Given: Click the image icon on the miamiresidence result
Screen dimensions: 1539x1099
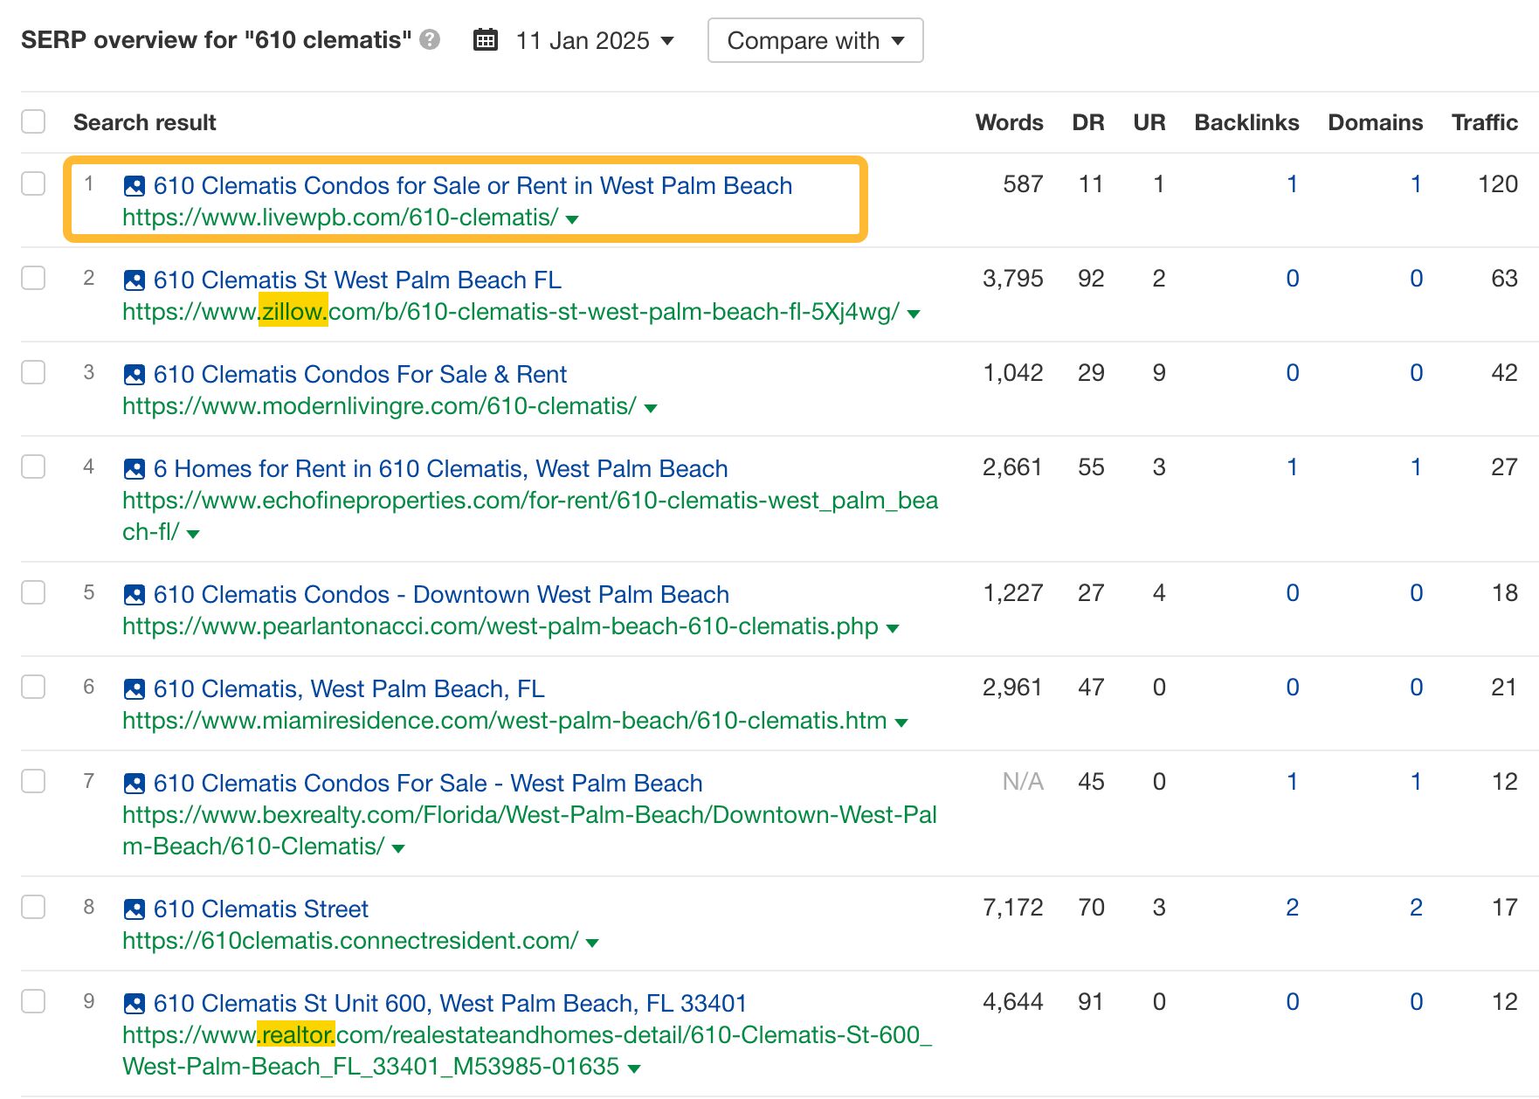Looking at the screenshot, I should pyautogui.click(x=133, y=688).
